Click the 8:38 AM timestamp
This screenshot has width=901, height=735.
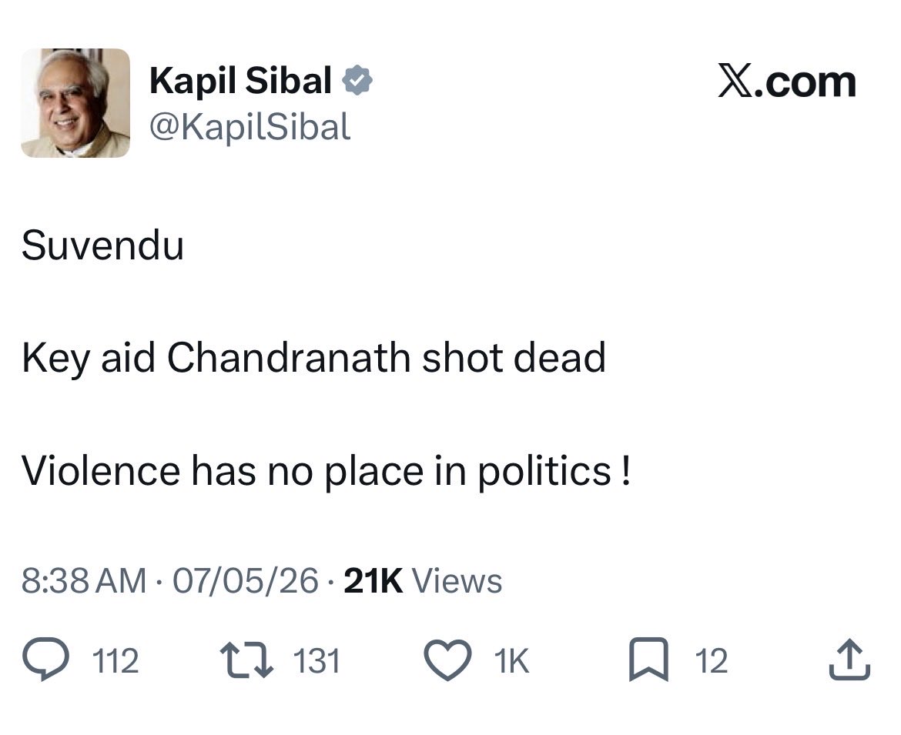click(x=84, y=580)
